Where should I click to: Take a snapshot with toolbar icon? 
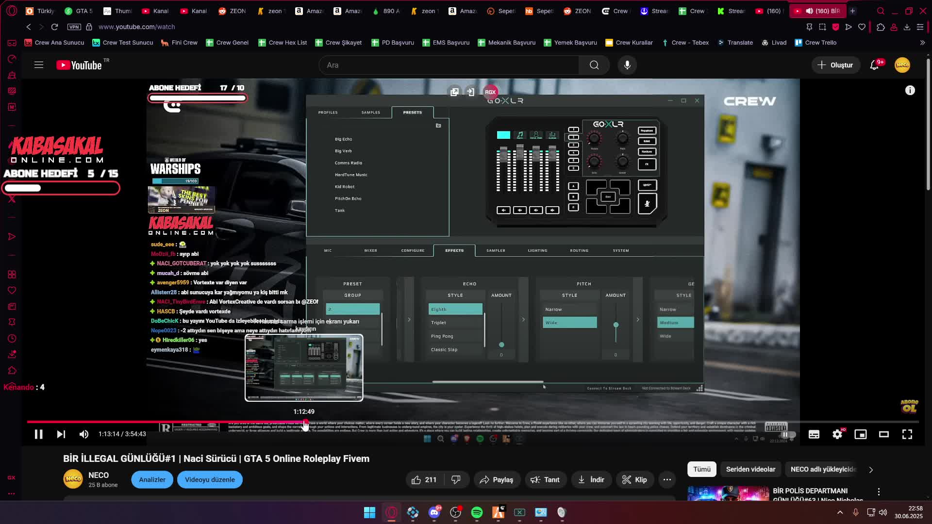point(822,27)
